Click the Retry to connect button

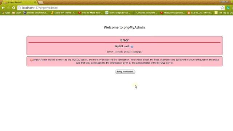125,72
